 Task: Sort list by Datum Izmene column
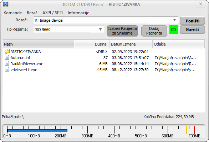131,44
